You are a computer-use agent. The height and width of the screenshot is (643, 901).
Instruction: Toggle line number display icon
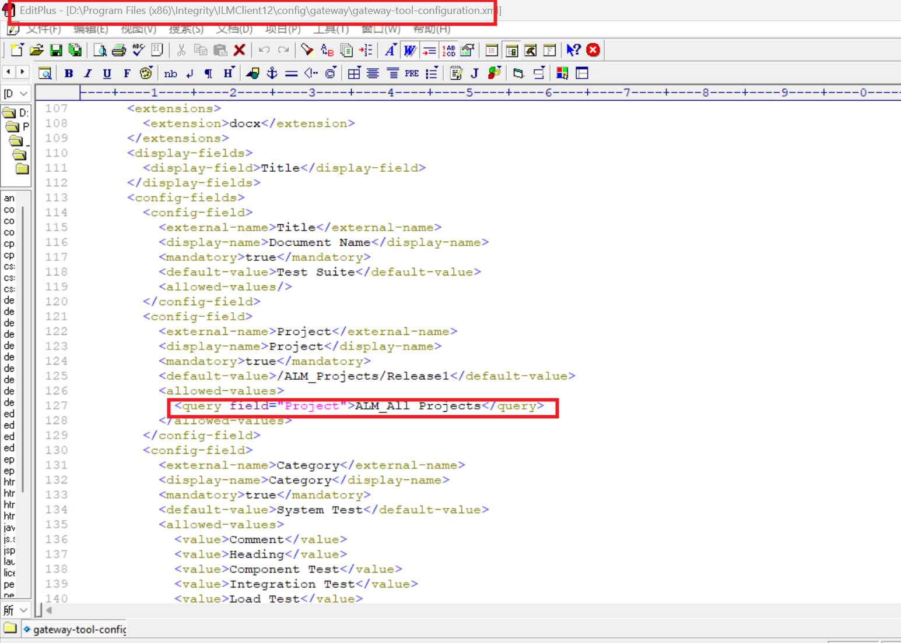coord(448,51)
